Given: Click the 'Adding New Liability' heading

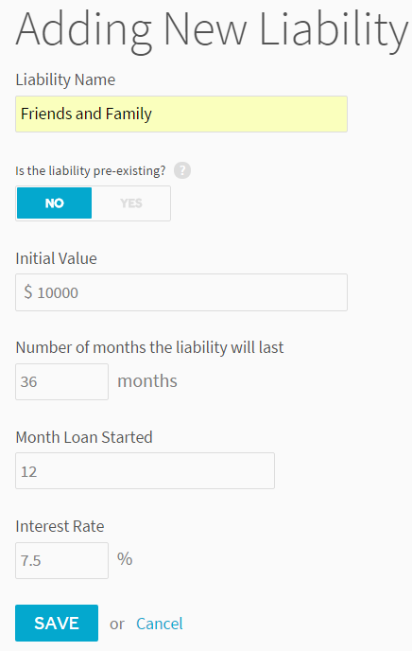Looking at the screenshot, I should point(213,30).
